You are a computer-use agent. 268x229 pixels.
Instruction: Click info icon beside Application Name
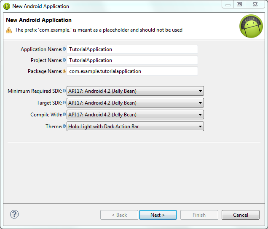pyautogui.click(x=64, y=49)
